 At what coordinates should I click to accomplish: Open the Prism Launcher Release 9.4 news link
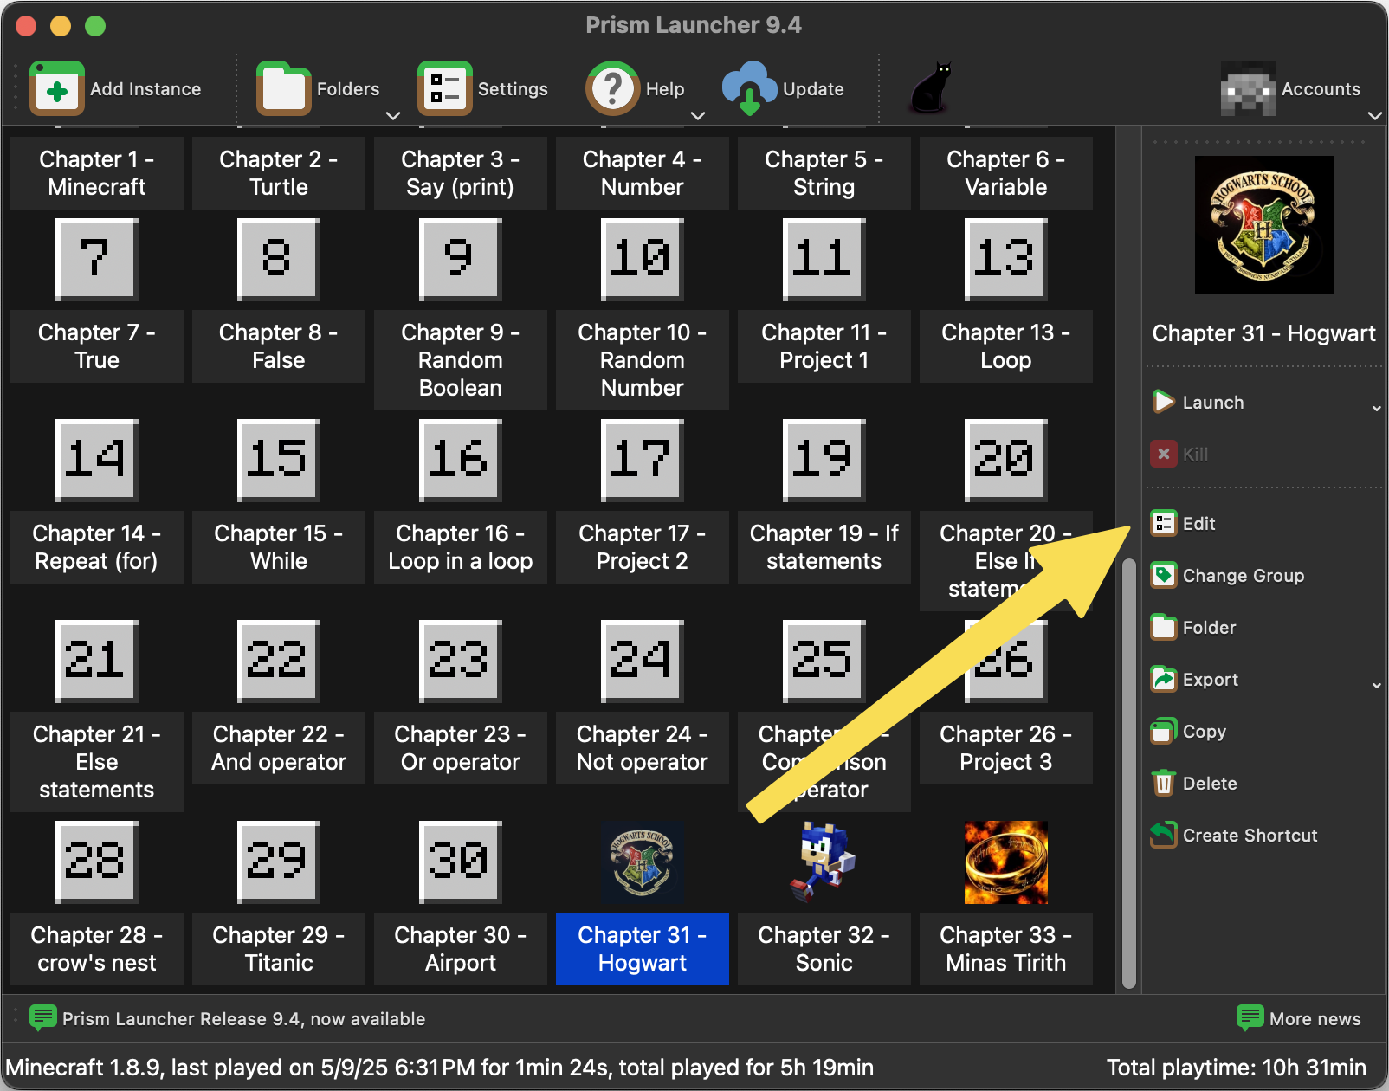(x=242, y=1019)
